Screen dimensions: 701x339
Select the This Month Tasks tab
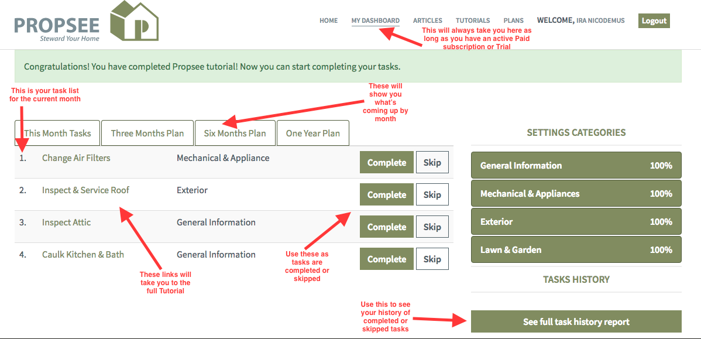point(57,133)
